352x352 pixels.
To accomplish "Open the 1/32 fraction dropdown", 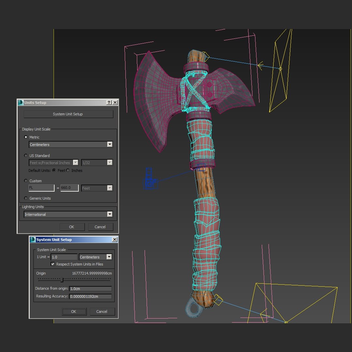I will point(97,163).
